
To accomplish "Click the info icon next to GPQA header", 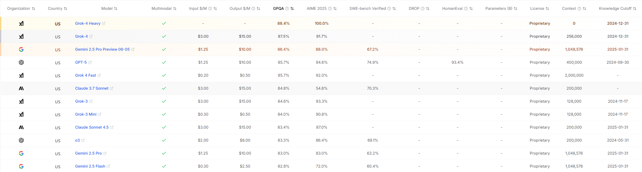I will tap(287, 9).
